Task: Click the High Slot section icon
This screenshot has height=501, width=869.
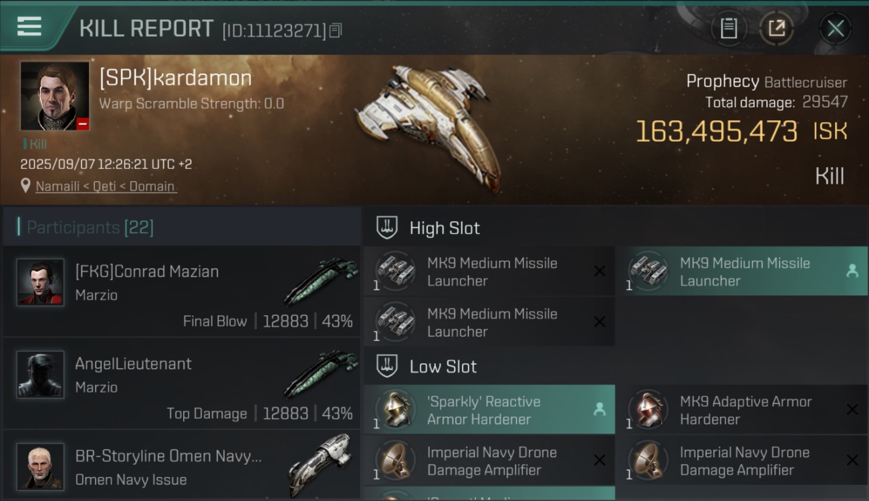Action: click(x=388, y=228)
